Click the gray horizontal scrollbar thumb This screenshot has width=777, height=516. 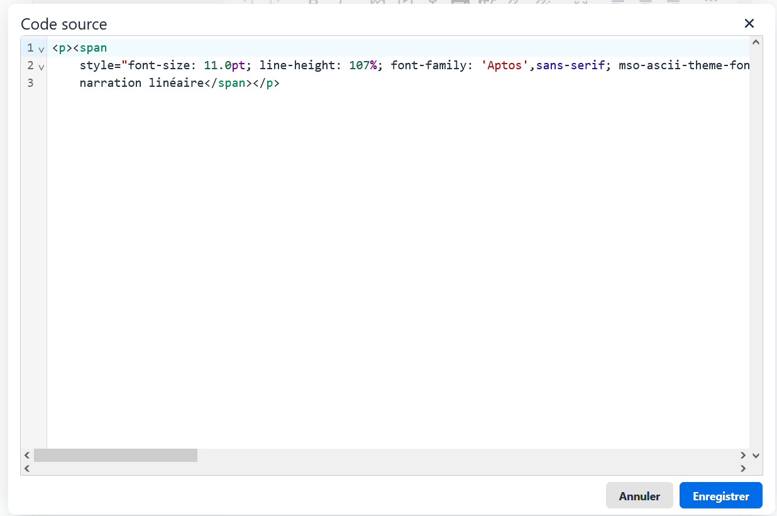pos(116,455)
